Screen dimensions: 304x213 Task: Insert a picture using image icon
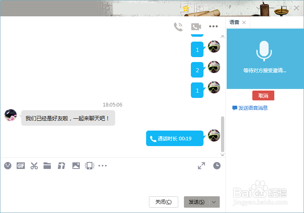[76, 166]
